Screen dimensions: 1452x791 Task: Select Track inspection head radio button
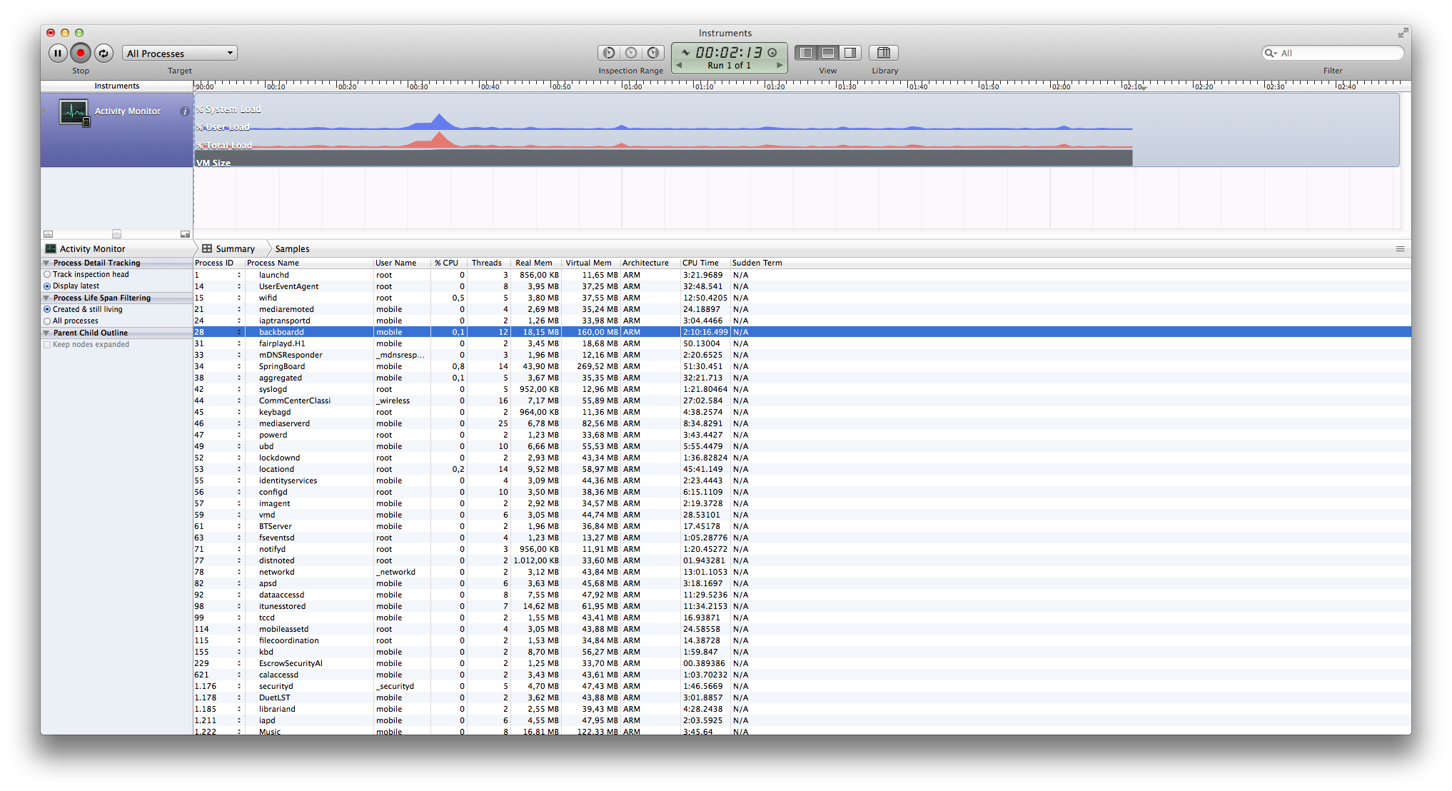click(x=47, y=275)
